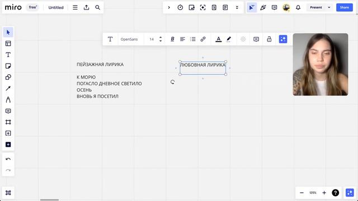Click the horizontal scrollbar at bottom
The height and width of the screenshot is (201, 358).
(50, 200)
